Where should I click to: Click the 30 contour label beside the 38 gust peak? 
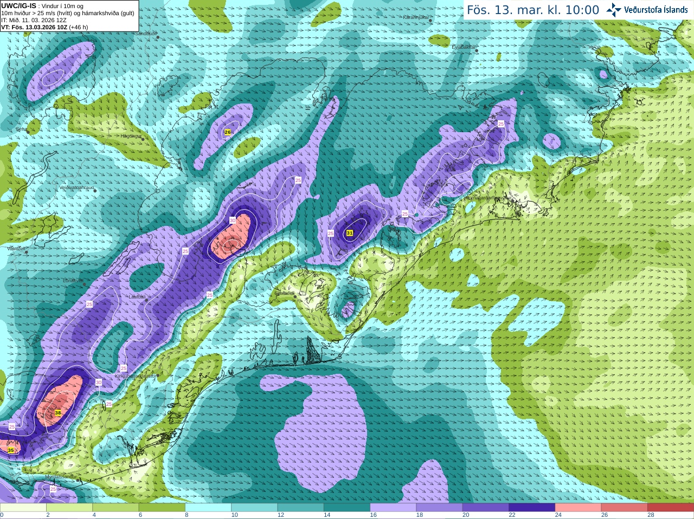pos(98,382)
